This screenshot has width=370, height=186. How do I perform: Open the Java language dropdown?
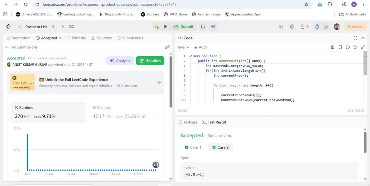click(x=183, y=47)
